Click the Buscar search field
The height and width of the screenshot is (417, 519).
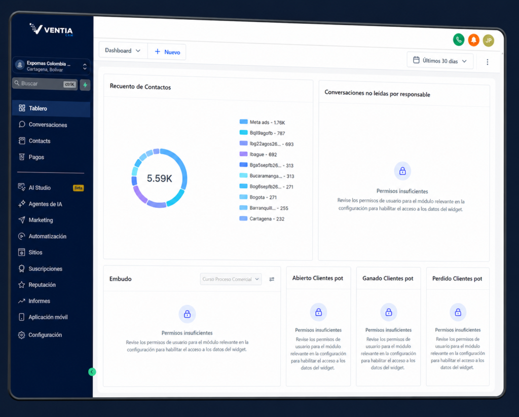45,84
